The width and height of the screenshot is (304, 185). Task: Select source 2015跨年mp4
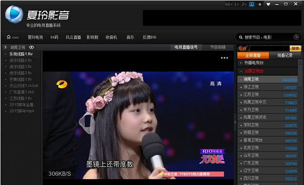[21, 111]
